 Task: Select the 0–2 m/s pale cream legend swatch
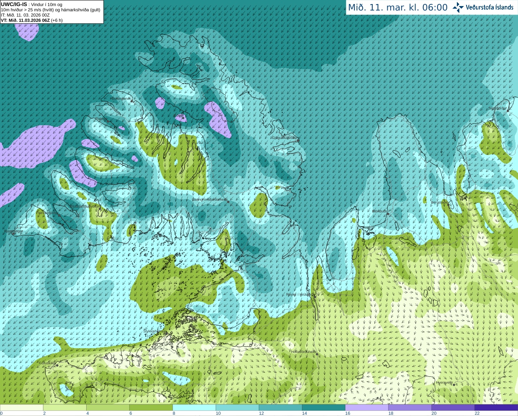(x=21, y=407)
